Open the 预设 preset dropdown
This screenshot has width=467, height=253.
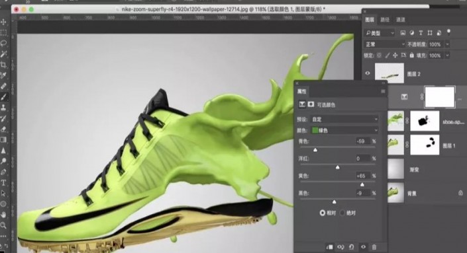[344, 120]
